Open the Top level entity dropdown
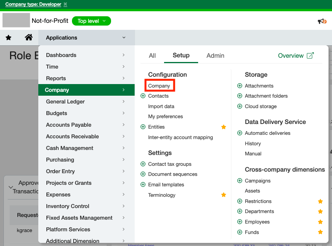332x246 pixels. (91, 21)
